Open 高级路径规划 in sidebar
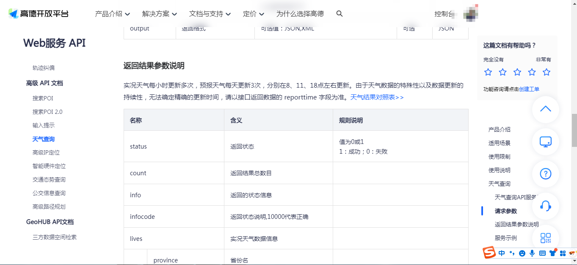This screenshot has width=577, height=265. pyautogui.click(x=49, y=207)
